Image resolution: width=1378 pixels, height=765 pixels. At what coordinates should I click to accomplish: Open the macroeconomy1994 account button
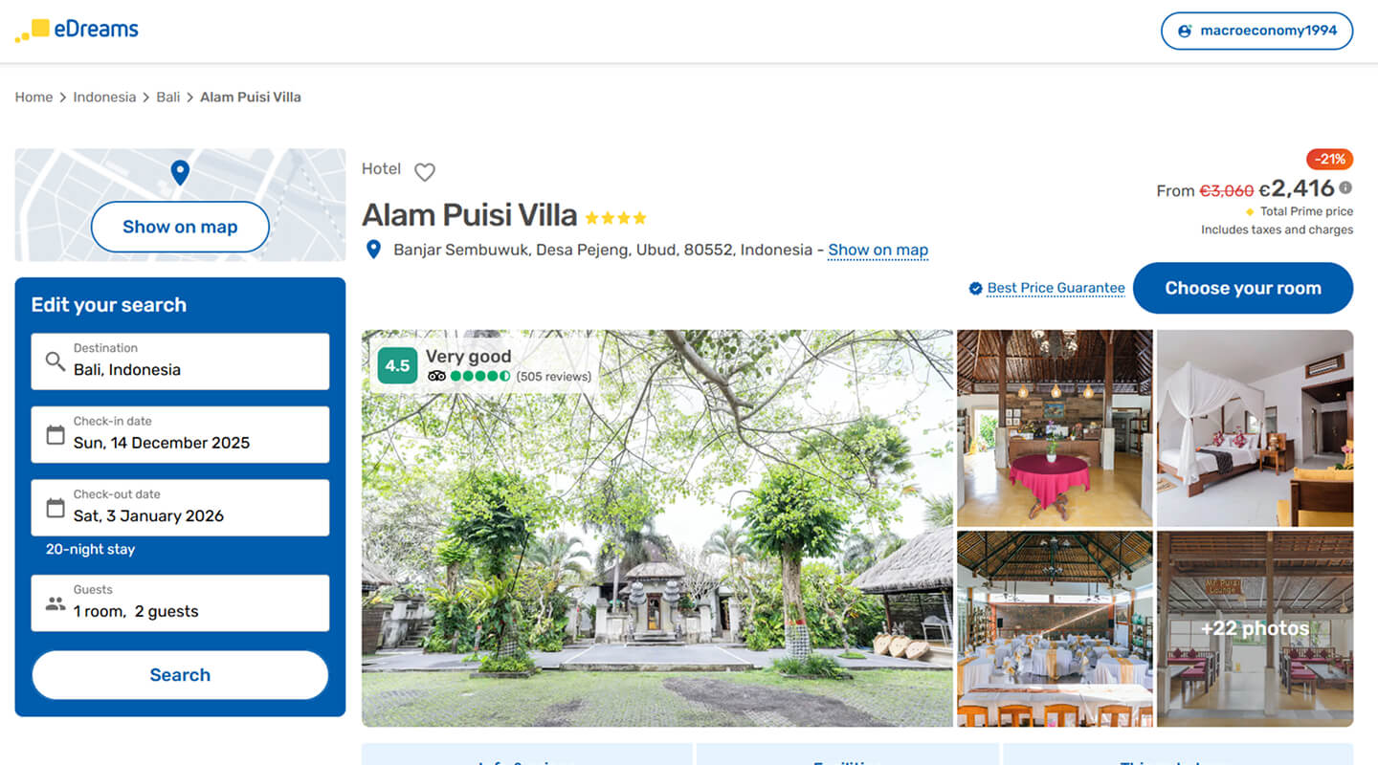(x=1256, y=31)
